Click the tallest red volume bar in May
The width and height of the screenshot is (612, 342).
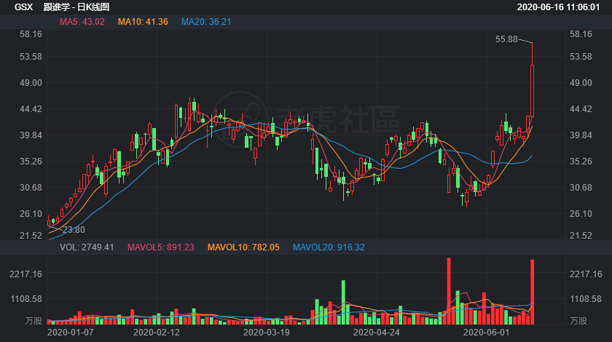pyautogui.click(x=449, y=291)
